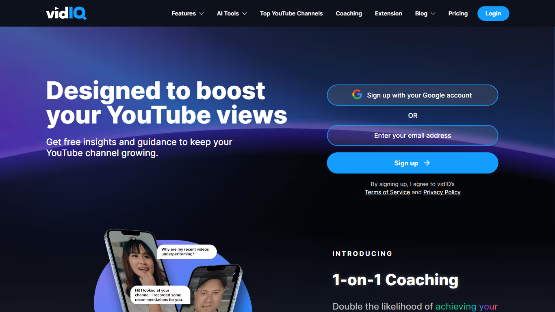The image size is (555, 312).
Task: Expand the Blog dropdown chevron
Action: pos(433,13)
